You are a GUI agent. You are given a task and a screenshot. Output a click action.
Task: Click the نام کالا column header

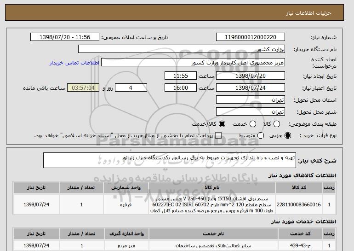point(212,188)
